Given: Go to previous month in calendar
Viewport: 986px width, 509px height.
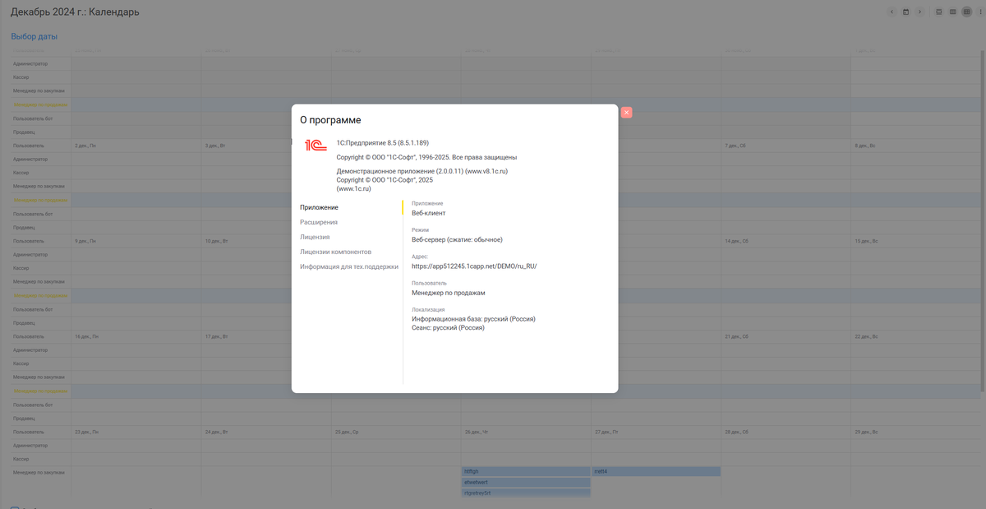Looking at the screenshot, I should pyautogui.click(x=892, y=12).
